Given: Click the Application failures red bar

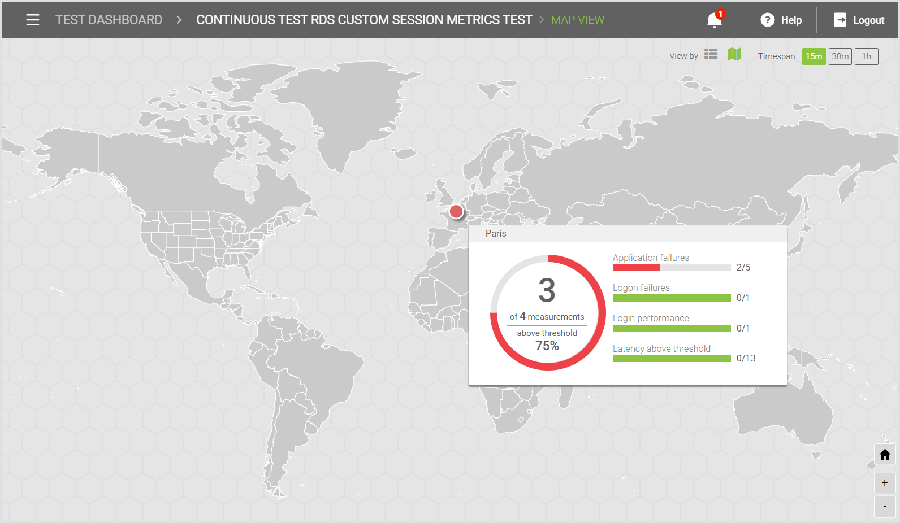Looking at the screenshot, I should pyautogui.click(x=636, y=268).
